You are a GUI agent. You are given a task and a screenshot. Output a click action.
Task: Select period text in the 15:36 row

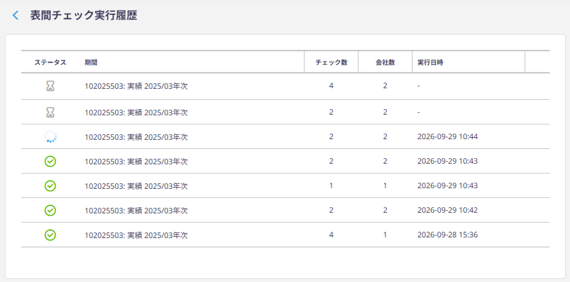click(137, 235)
